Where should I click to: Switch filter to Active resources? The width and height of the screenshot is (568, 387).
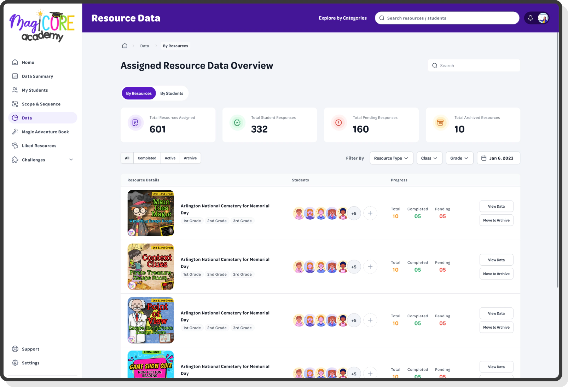tap(170, 158)
